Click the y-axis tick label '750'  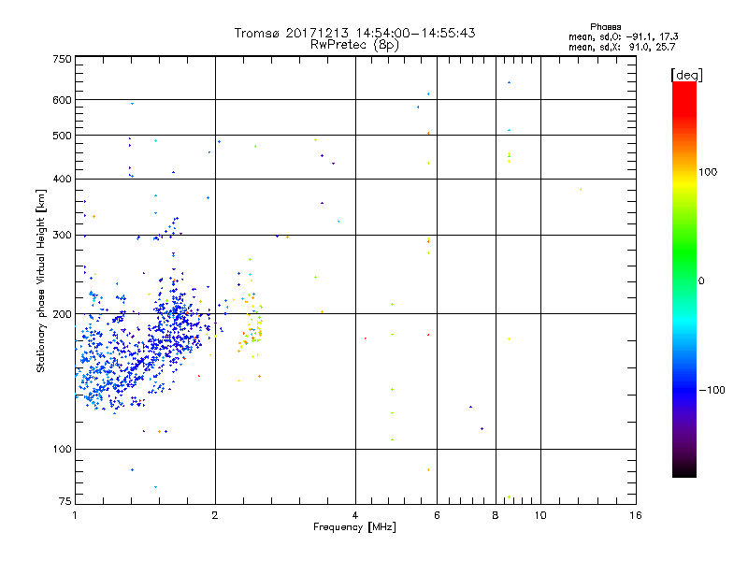click(x=62, y=59)
